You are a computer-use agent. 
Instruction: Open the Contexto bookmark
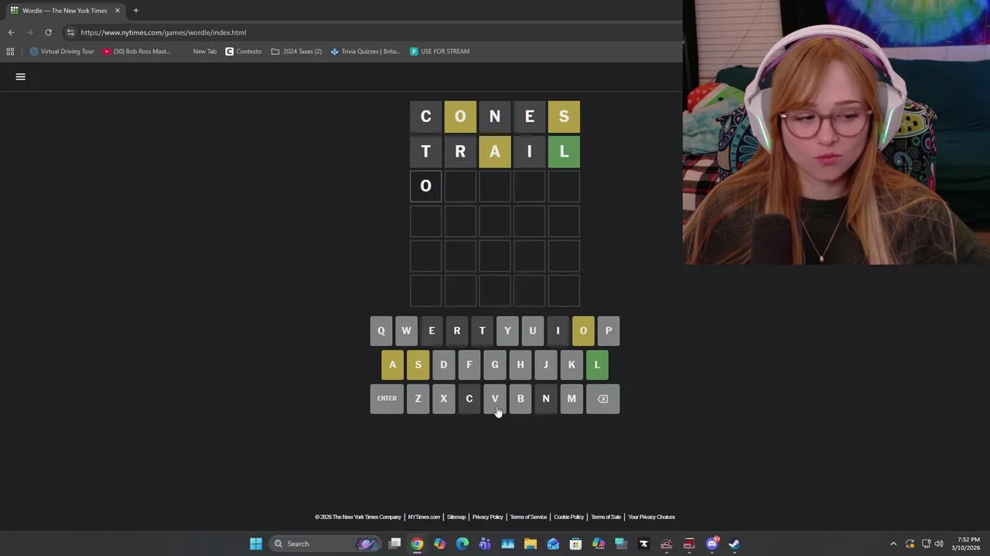click(x=244, y=52)
